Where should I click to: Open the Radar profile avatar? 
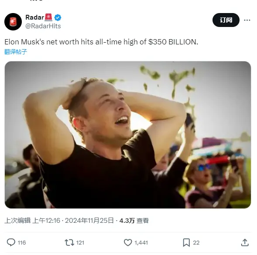pos(13,22)
